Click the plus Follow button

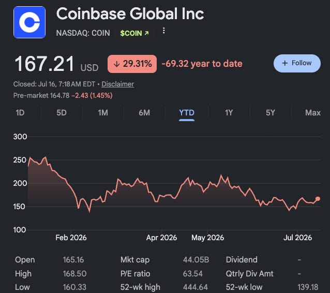[x=297, y=63]
